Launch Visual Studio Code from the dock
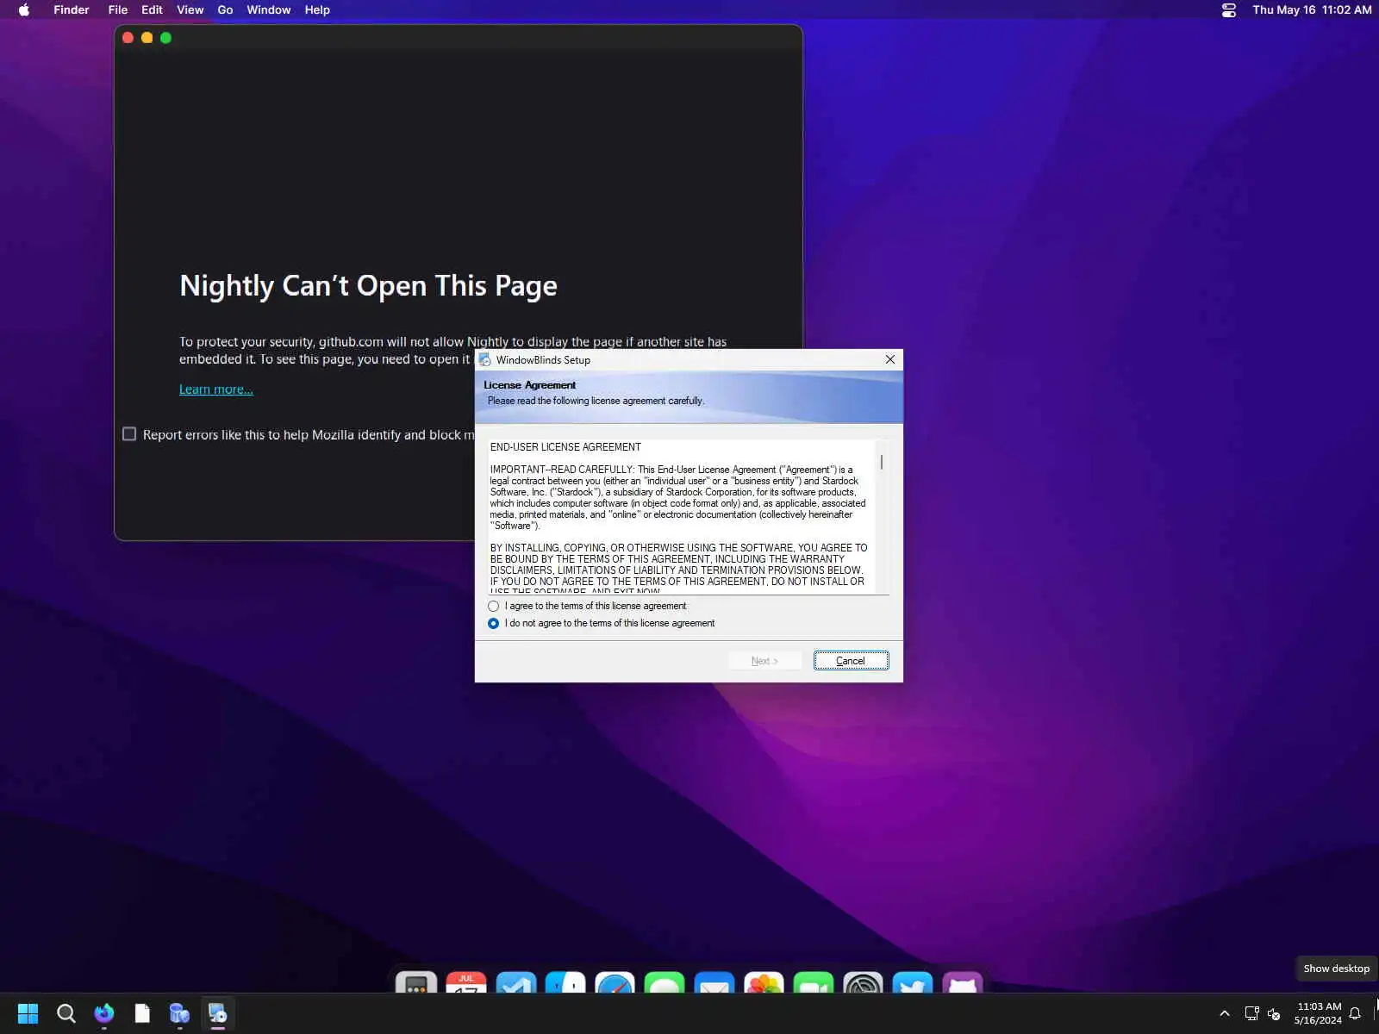1379x1034 pixels. coord(515,982)
